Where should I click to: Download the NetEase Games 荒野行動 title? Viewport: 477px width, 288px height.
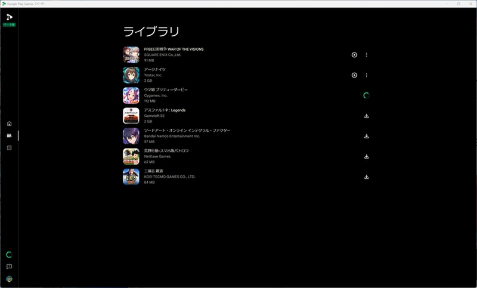tap(367, 156)
